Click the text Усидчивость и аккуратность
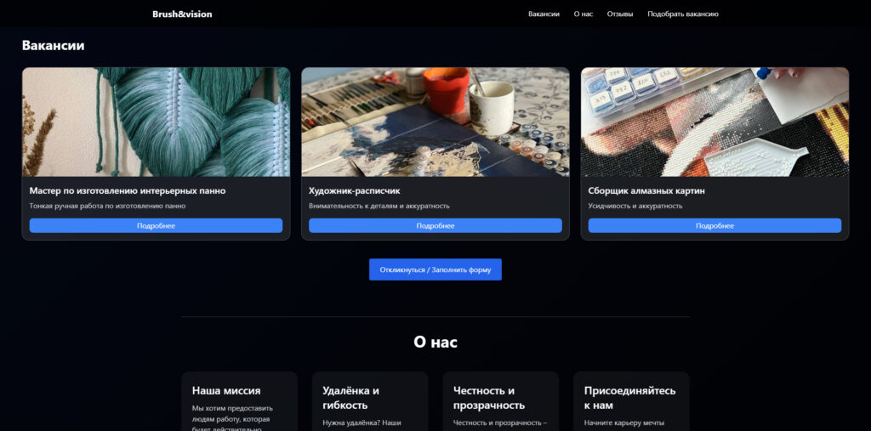The image size is (871, 431). point(635,206)
